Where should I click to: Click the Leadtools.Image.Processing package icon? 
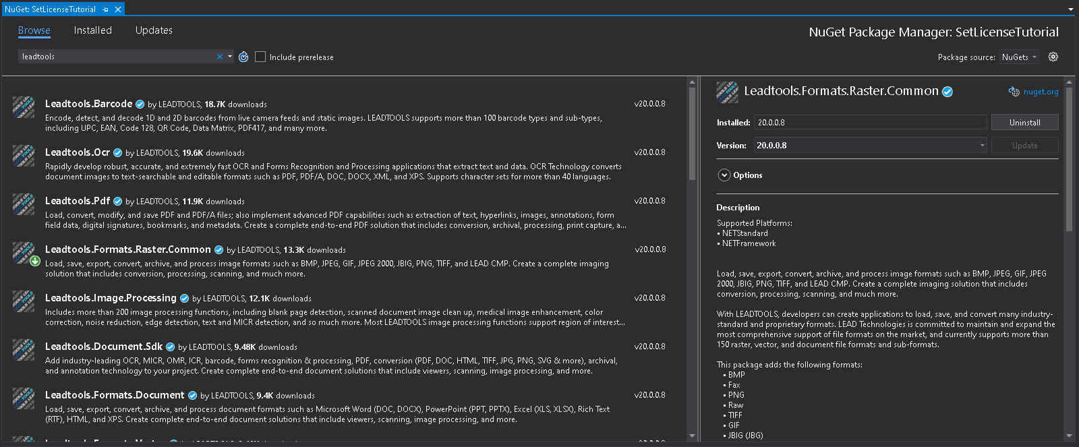pyautogui.click(x=24, y=301)
